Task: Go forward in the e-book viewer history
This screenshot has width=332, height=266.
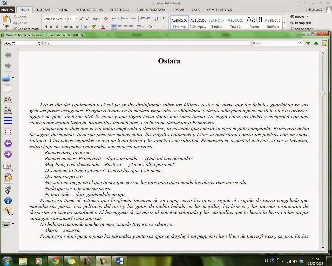Action: point(8,66)
